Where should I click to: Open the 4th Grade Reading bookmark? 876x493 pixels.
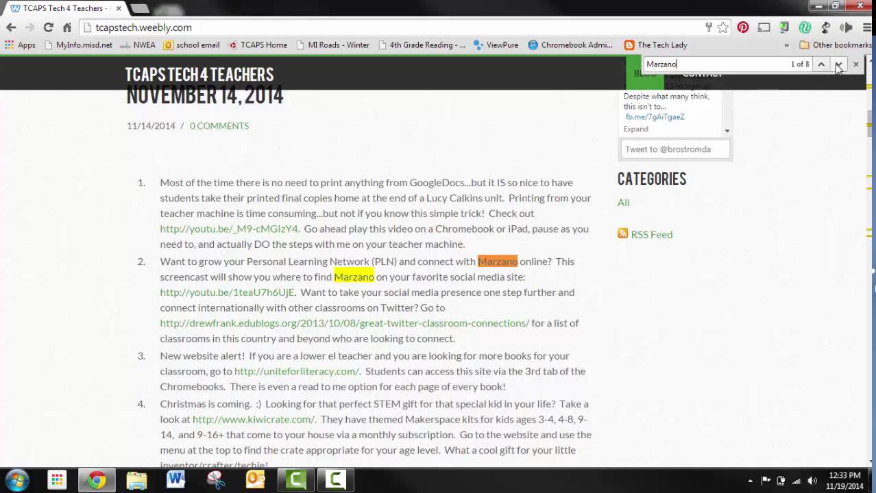pos(421,45)
